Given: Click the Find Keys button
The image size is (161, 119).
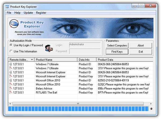Looking at the screenshot, I should 117,52.
